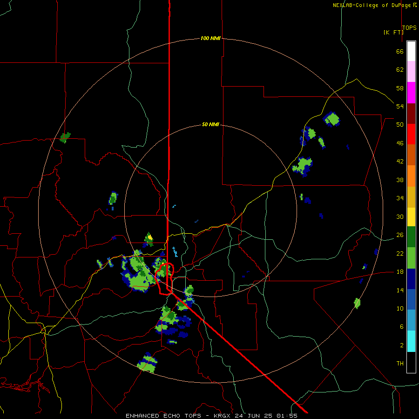Click the '50' legend value

coord(400,124)
